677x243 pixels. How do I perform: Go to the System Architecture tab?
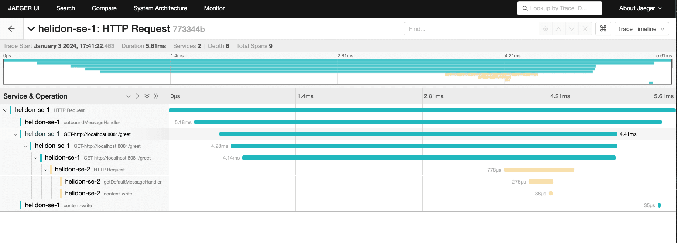point(160,8)
